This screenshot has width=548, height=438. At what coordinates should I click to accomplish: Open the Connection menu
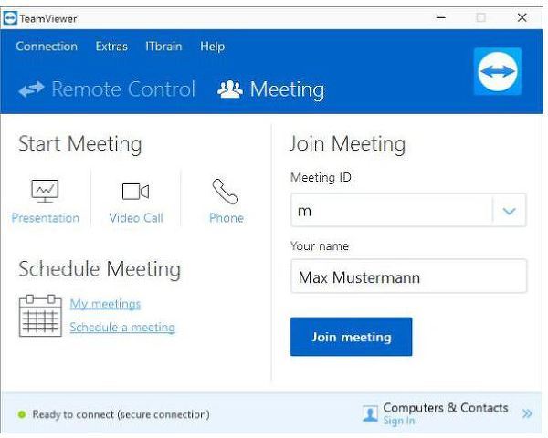[x=47, y=47]
